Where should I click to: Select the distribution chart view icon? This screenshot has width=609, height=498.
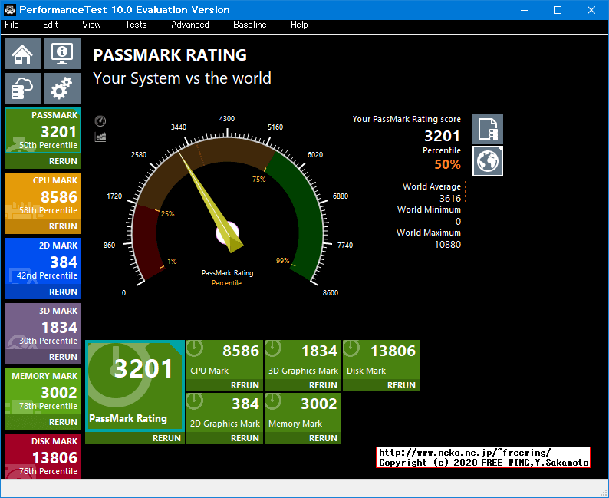pos(100,137)
